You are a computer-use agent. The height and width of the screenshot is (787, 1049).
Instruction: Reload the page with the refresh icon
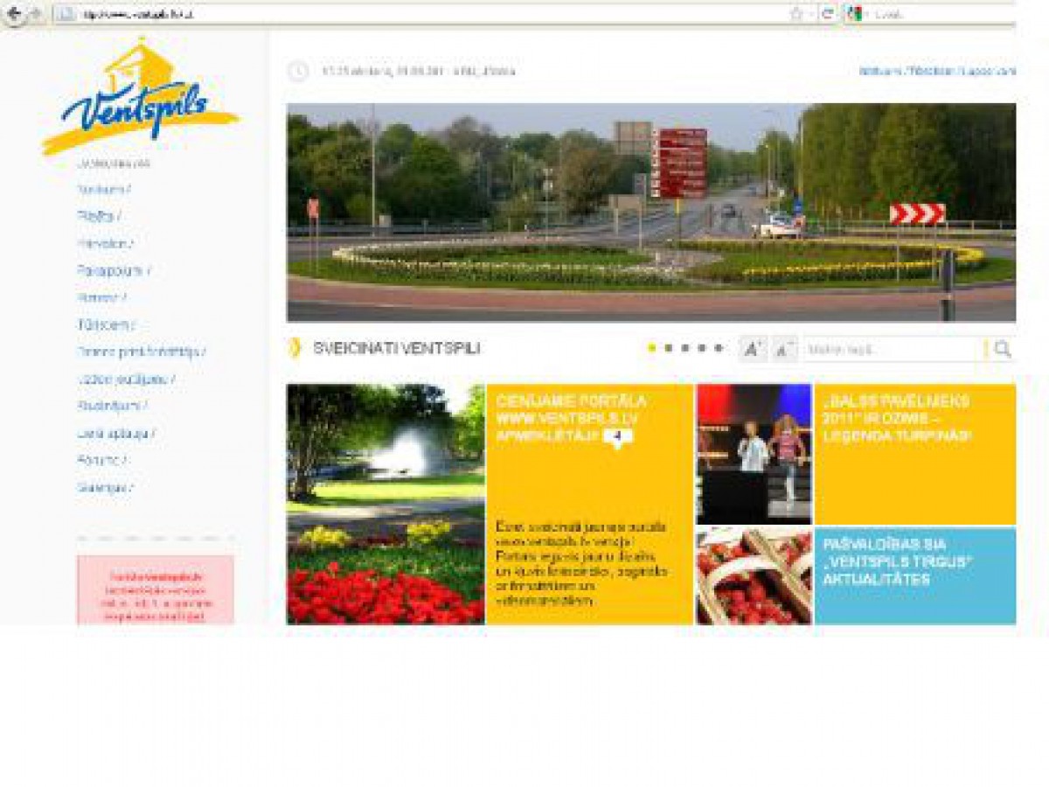pyautogui.click(x=827, y=14)
